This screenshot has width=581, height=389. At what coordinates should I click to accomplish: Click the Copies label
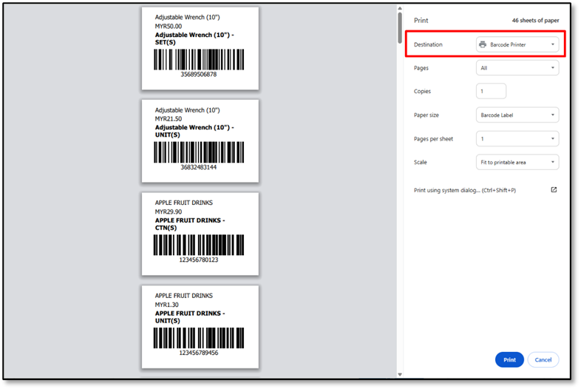[x=422, y=91]
